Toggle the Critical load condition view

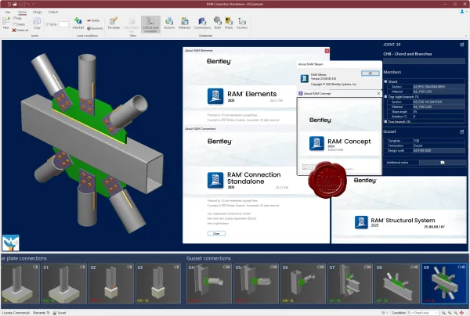pyautogui.click(x=150, y=24)
